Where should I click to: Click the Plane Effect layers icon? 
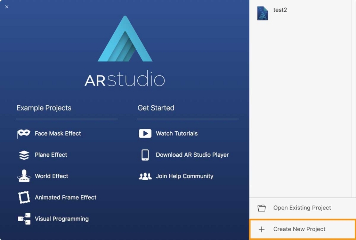[24, 155]
